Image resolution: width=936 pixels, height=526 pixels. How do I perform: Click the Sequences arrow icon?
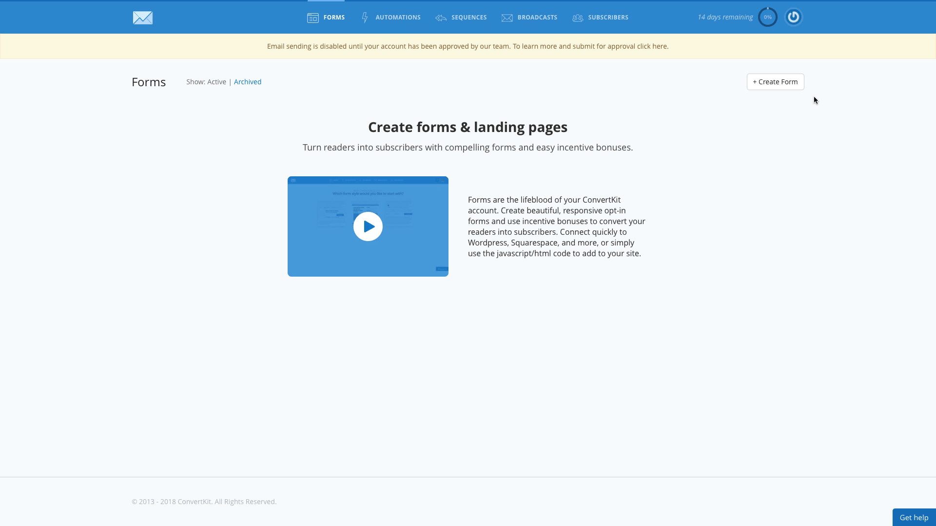[441, 18]
